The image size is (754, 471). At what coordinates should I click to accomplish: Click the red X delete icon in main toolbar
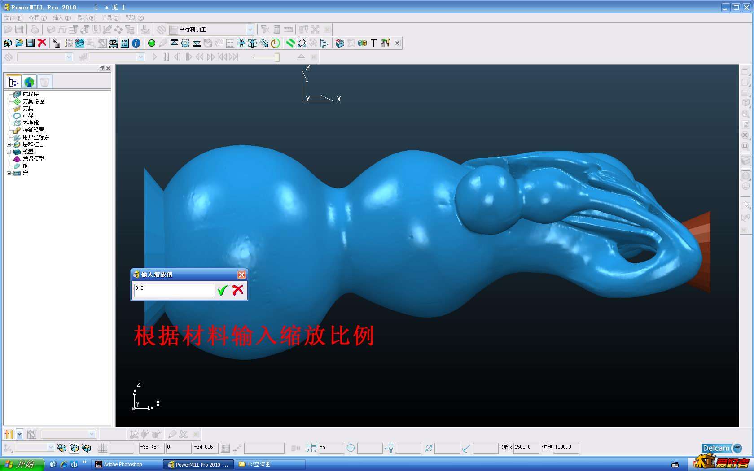(42, 43)
